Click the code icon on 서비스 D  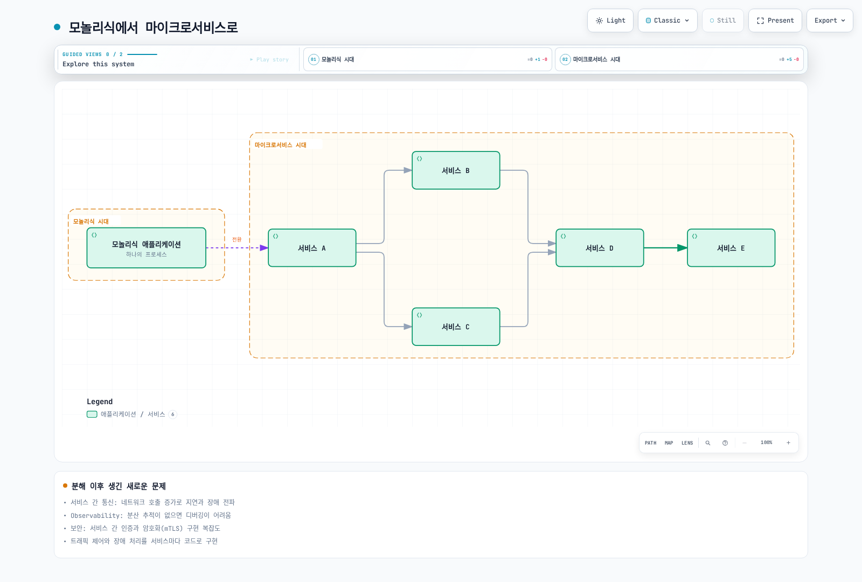(563, 236)
